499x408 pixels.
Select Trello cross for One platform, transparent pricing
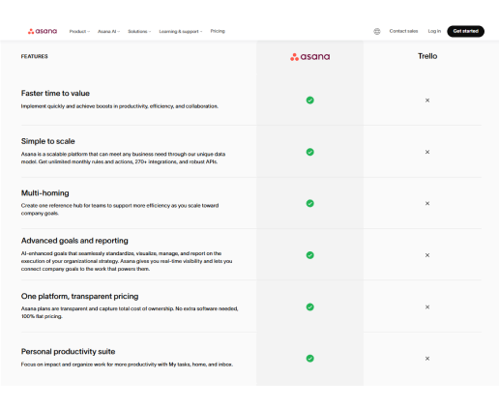point(427,306)
